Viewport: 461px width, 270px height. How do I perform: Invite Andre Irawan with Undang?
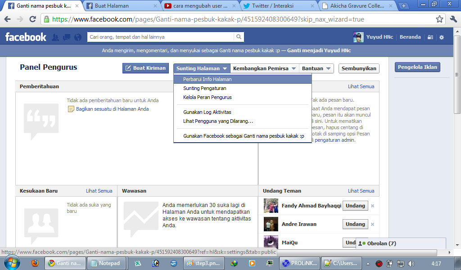point(355,224)
